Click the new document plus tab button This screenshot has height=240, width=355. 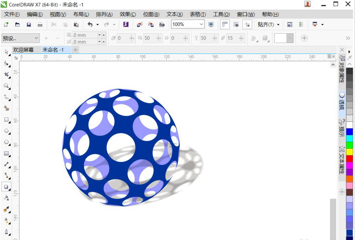[x=75, y=50]
